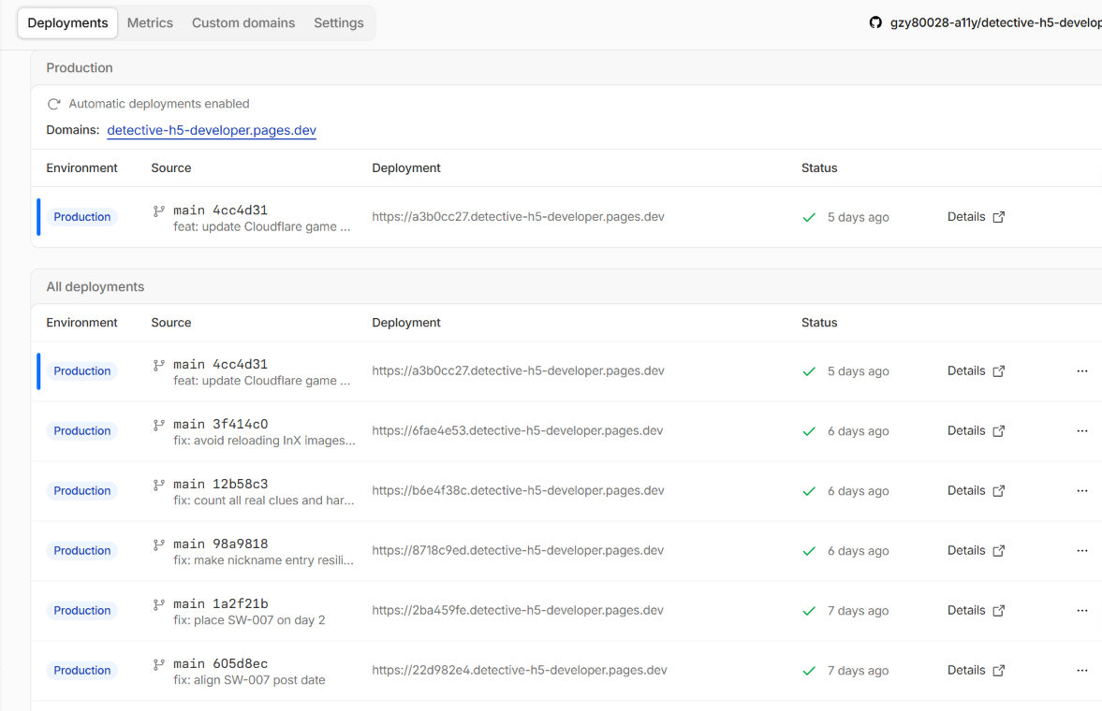Open the Deployments tab
The image size is (1102, 711).
click(x=67, y=23)
